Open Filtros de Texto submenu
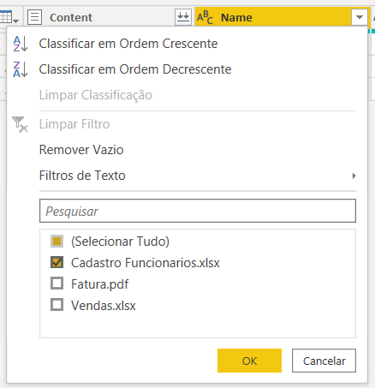This screenshot has height=388, width=375. pyautogui.click(x=198, y=176)
